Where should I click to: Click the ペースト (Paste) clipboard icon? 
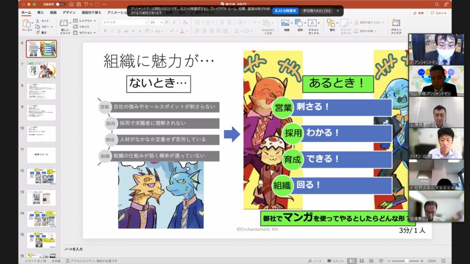27,23
